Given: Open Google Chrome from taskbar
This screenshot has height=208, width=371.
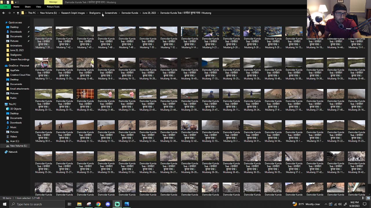Looking at the screenshot, I should [x=98, y=204].
